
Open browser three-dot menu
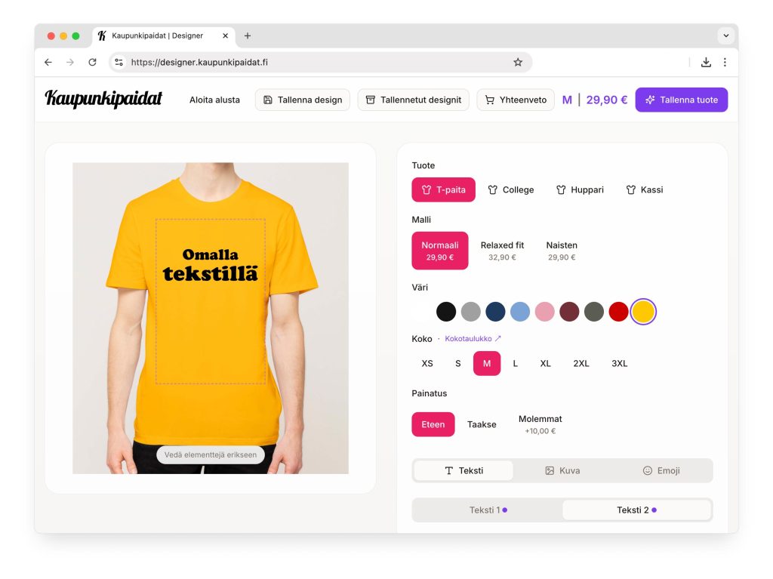click(x=725, y=62)
